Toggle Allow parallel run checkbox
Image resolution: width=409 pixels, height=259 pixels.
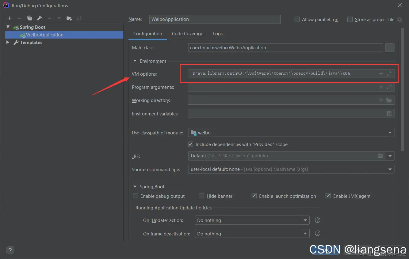point(297,19)
